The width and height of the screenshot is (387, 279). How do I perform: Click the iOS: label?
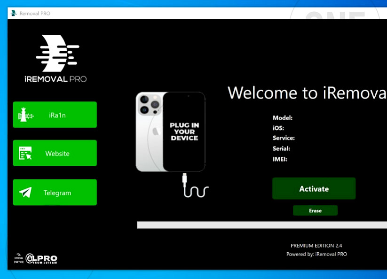(278, 128)
